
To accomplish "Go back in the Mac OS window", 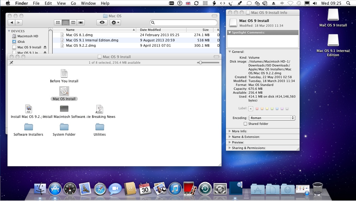I will 12,23.
